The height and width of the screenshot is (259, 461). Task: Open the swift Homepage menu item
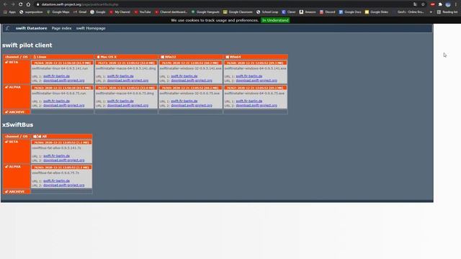coord(91,28)
